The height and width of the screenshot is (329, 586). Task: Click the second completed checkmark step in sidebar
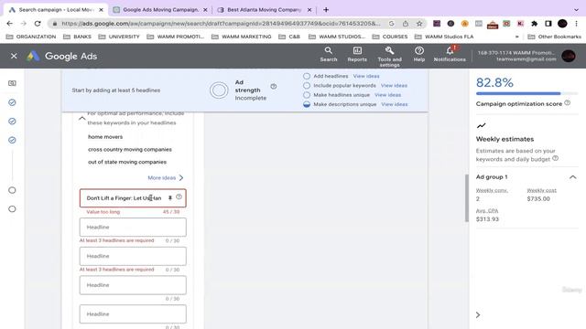coord(12,122)
